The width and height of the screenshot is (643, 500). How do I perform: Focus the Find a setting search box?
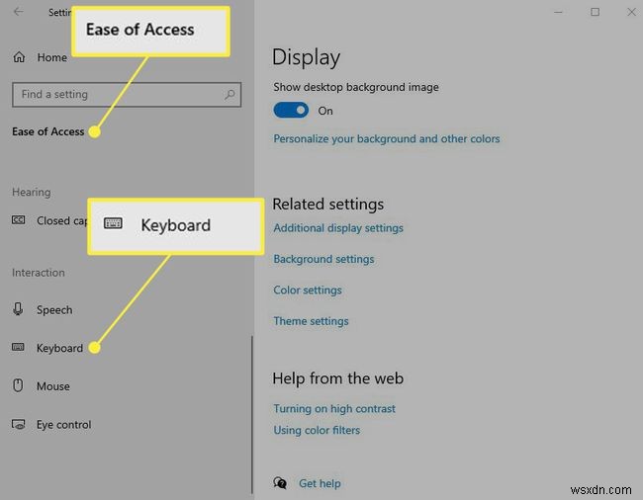(127, 95)
